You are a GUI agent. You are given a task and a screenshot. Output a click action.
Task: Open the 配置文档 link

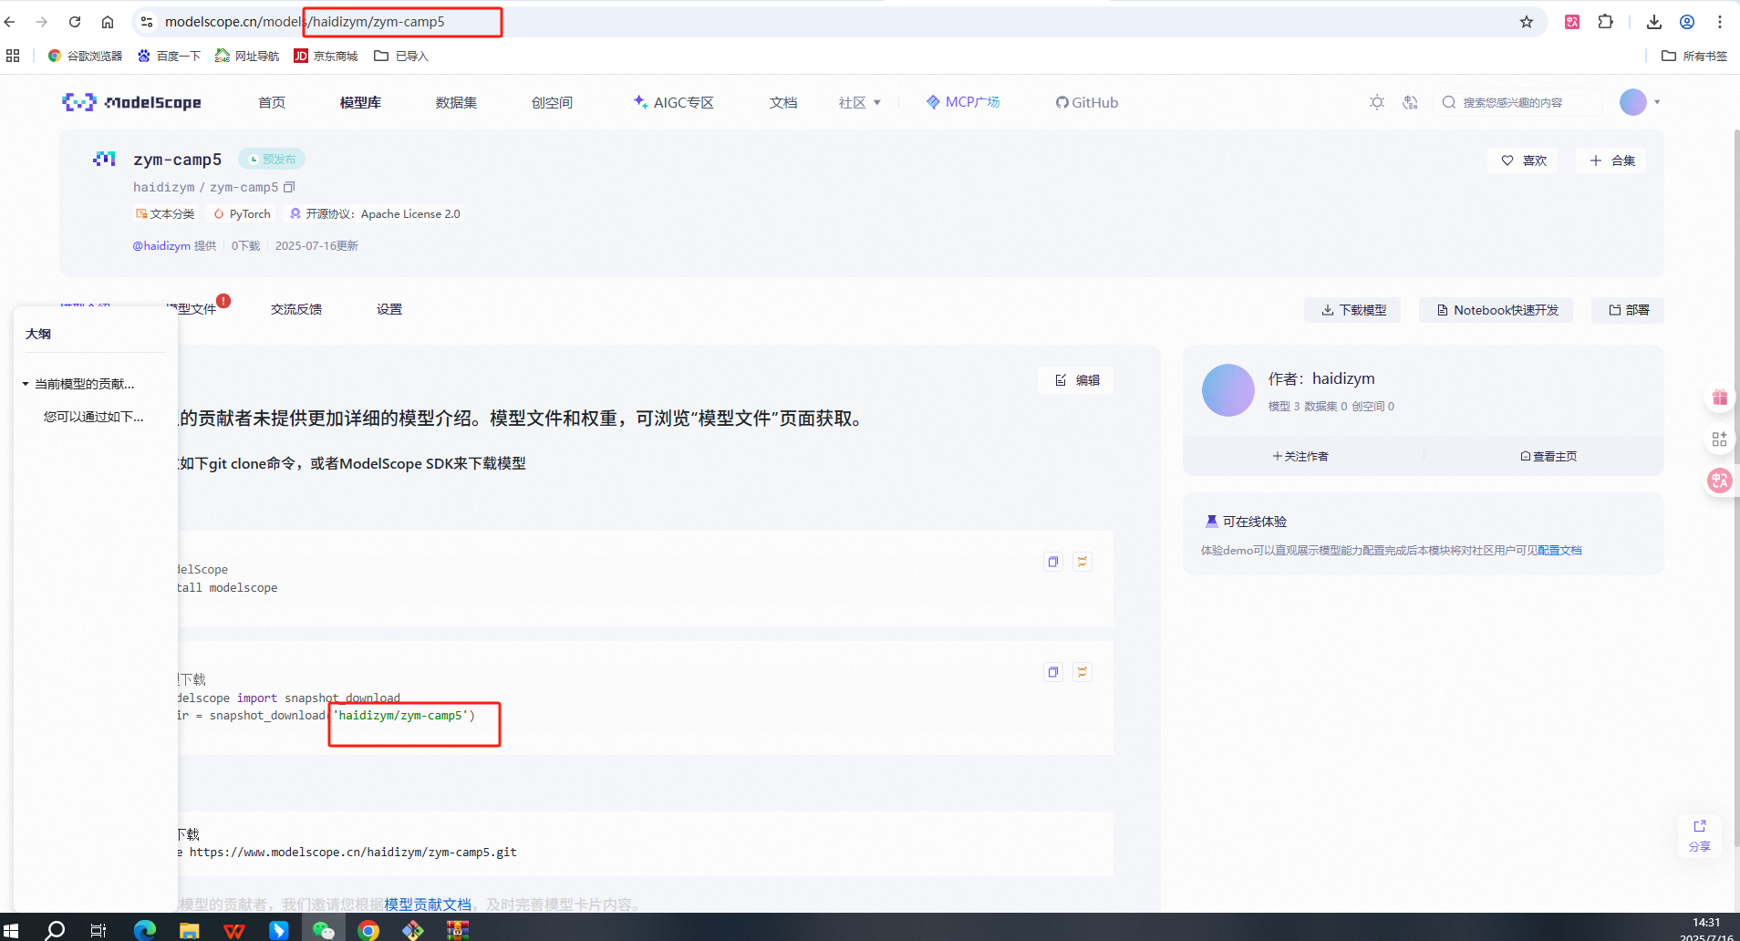1559,550
